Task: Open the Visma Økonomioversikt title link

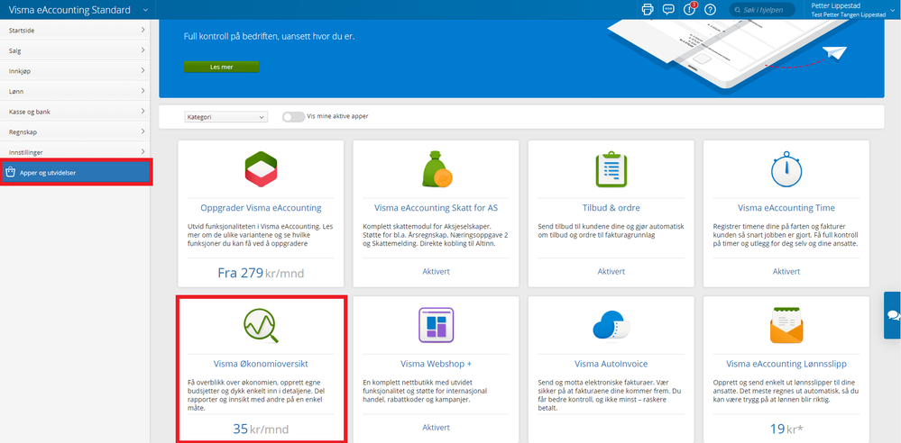Action: click(261, 364)
